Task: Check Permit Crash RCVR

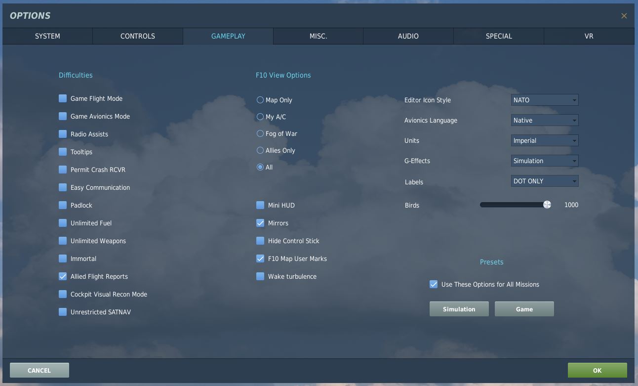Action: (x=63, y=170)
